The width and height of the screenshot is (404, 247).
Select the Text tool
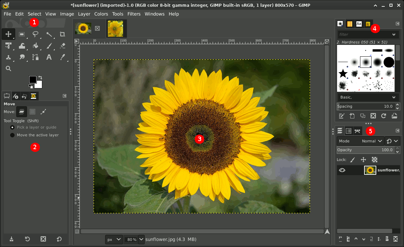pyautogui.click(x=49, y=57)
